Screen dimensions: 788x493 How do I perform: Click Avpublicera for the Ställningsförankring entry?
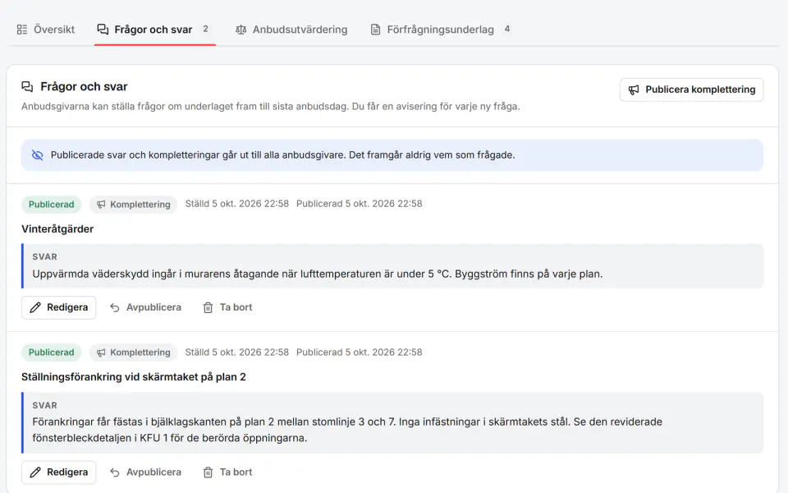click(x=146, y=472)
